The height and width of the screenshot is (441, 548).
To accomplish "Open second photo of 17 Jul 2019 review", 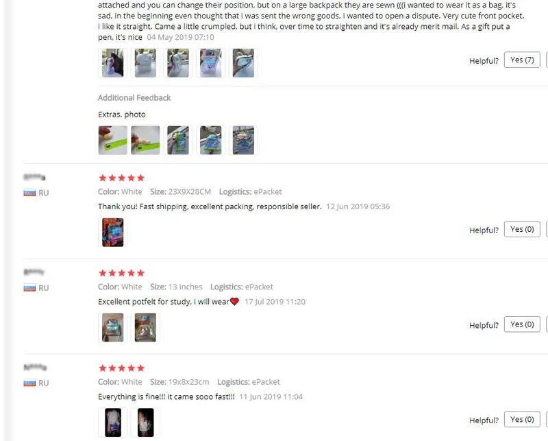I will click(x=145, y=328).
